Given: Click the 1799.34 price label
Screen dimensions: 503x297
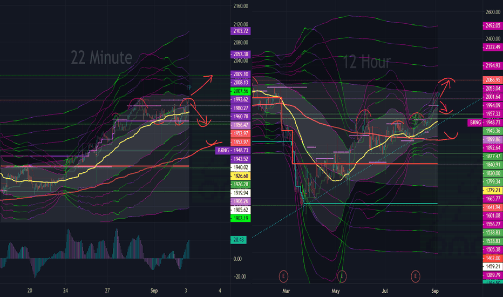Looking at the screenshot, I should coord(492,182).
